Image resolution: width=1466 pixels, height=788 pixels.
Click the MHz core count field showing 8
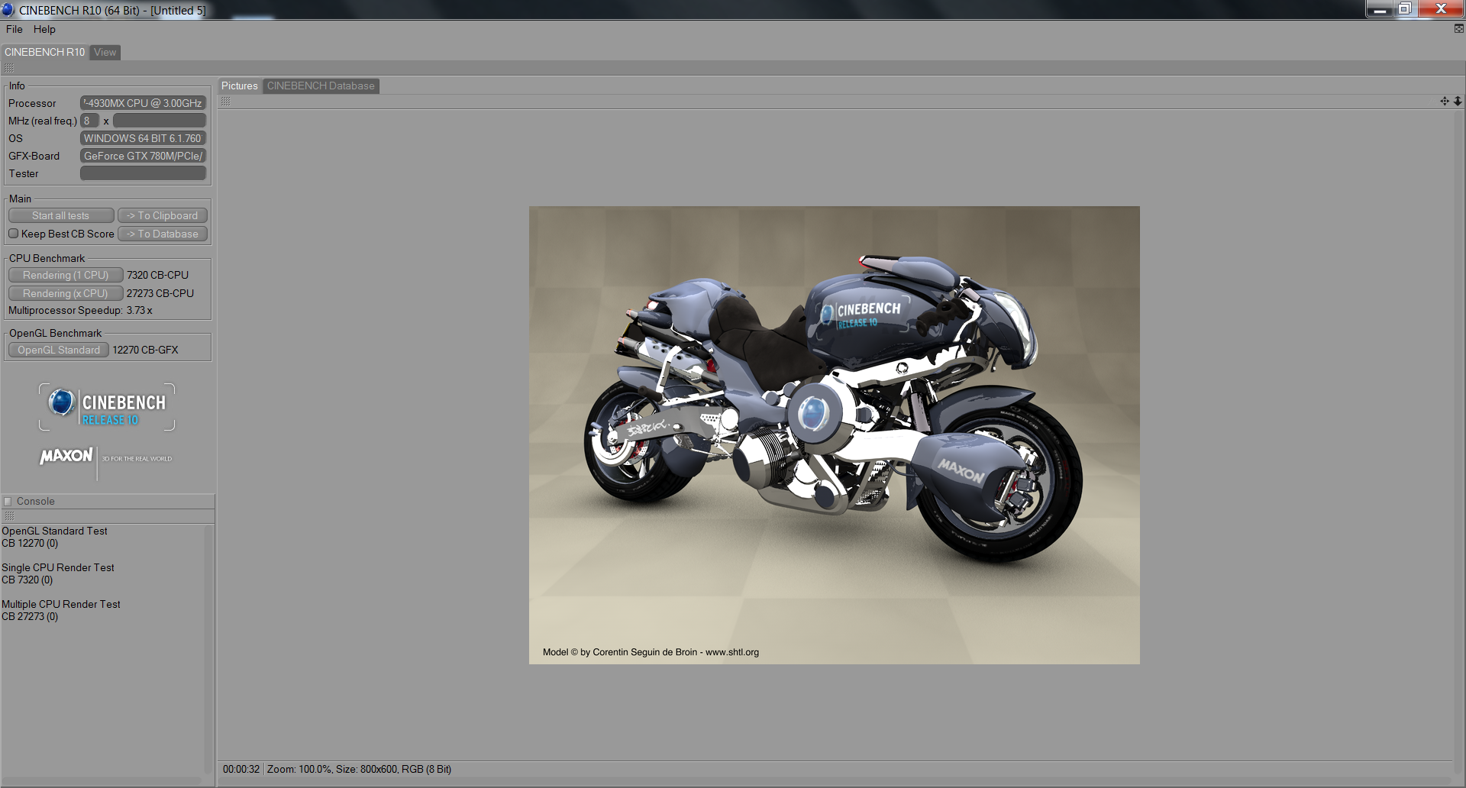[x=89, y=121]
